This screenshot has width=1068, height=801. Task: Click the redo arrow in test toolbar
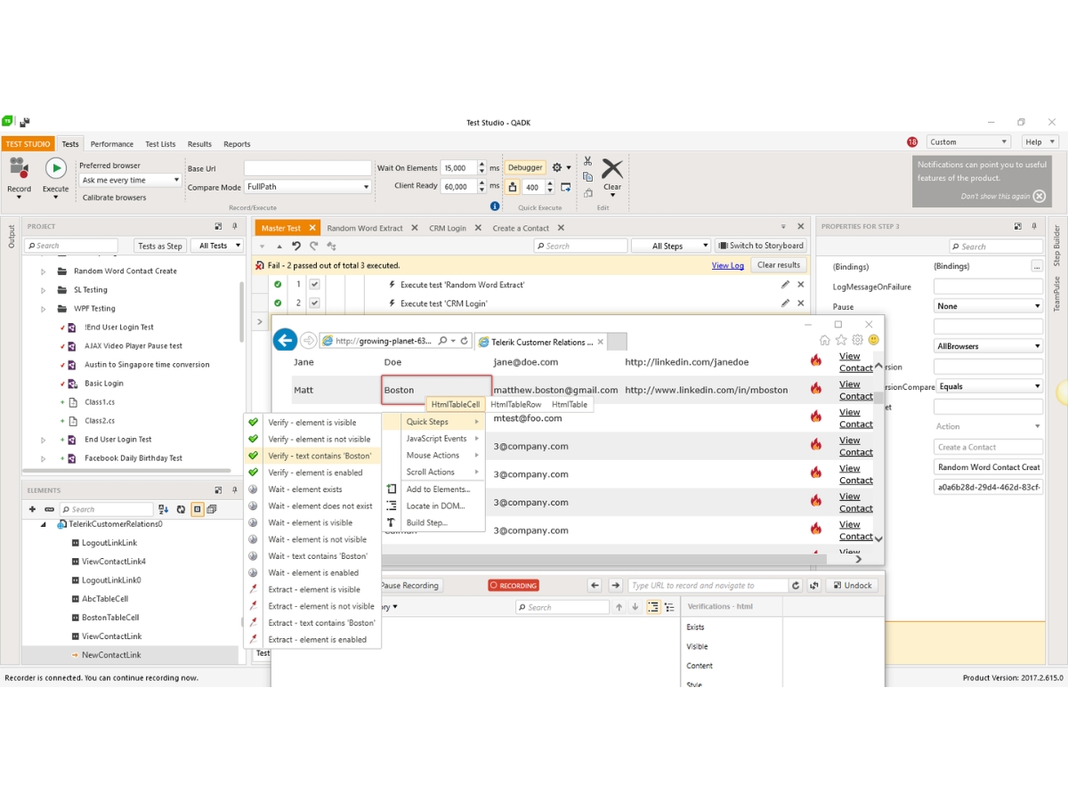point(313,246)
